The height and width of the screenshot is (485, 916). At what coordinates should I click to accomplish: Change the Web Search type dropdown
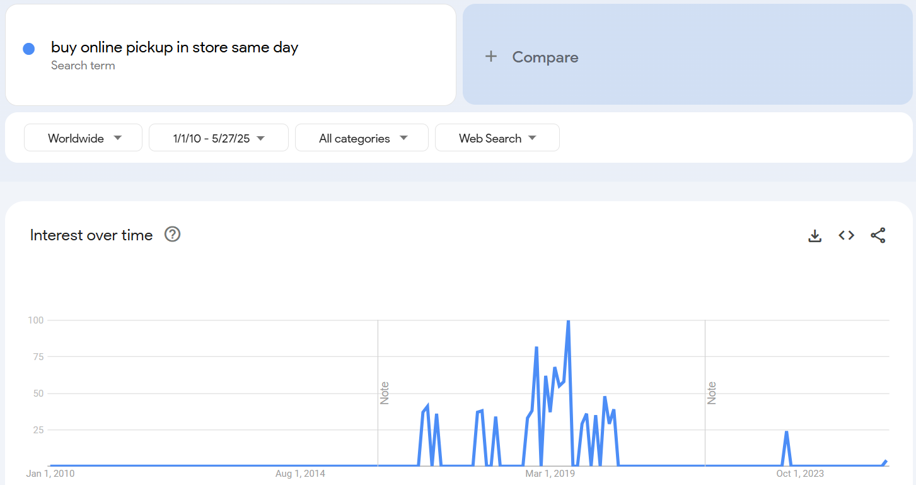click(497, 138)
